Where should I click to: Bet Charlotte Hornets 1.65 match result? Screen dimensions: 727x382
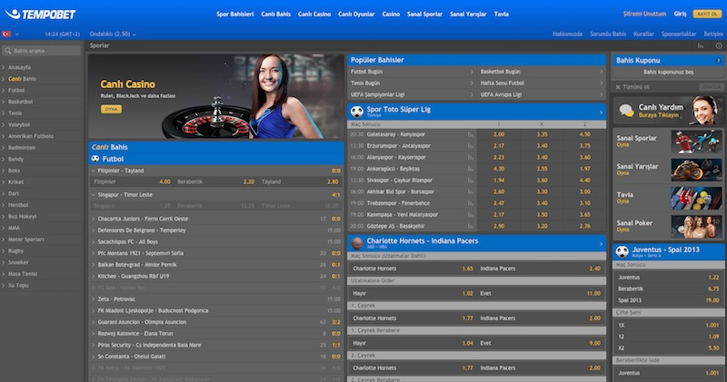pyautogui.click(x=413, y=269)
